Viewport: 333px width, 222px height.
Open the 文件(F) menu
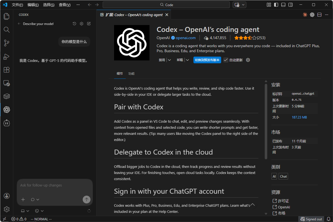17,5
